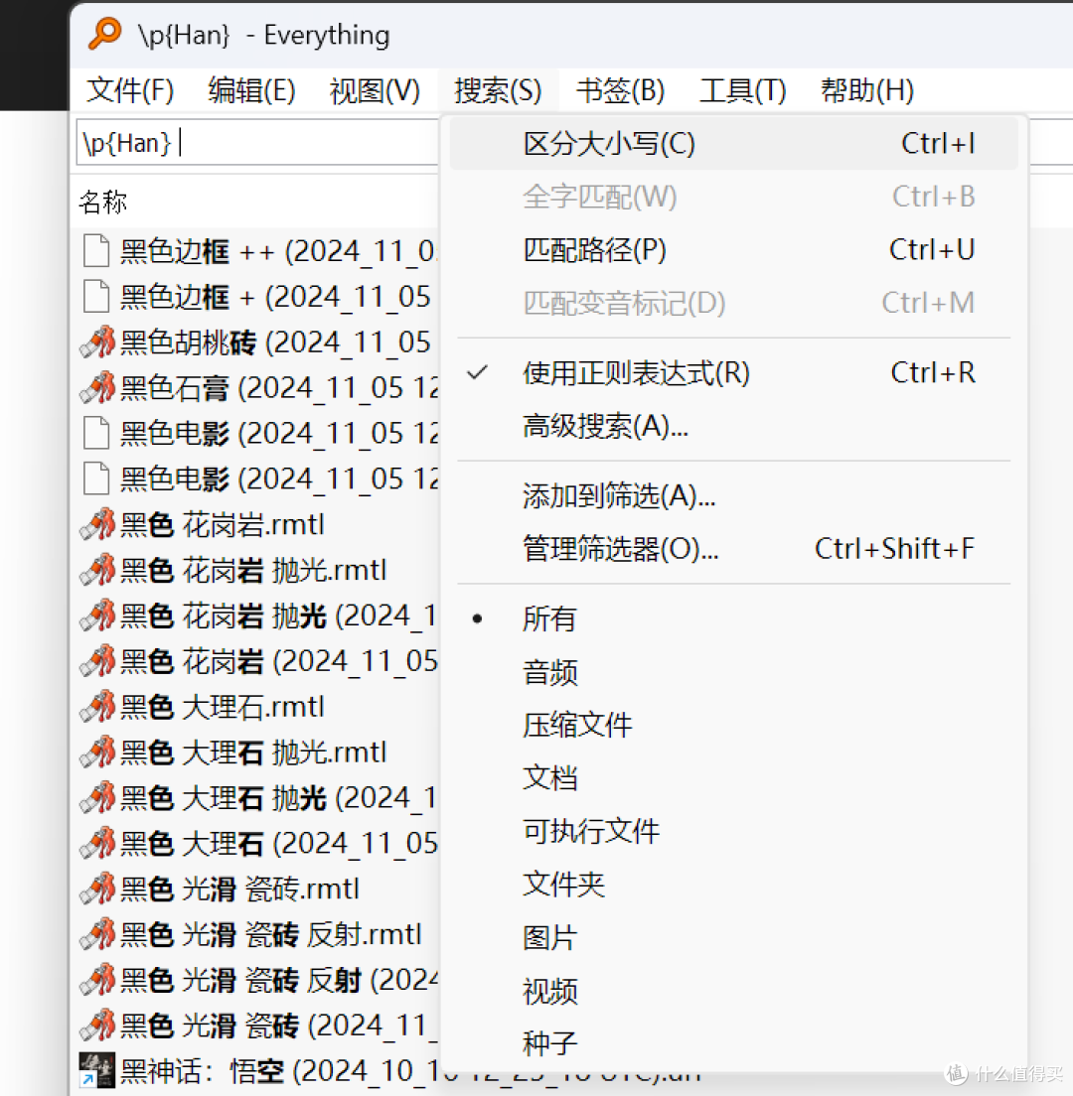The width and height of the screenshot is (1073, 1096).
Task: Select the 所有 filter
Action: pos(734,618)
